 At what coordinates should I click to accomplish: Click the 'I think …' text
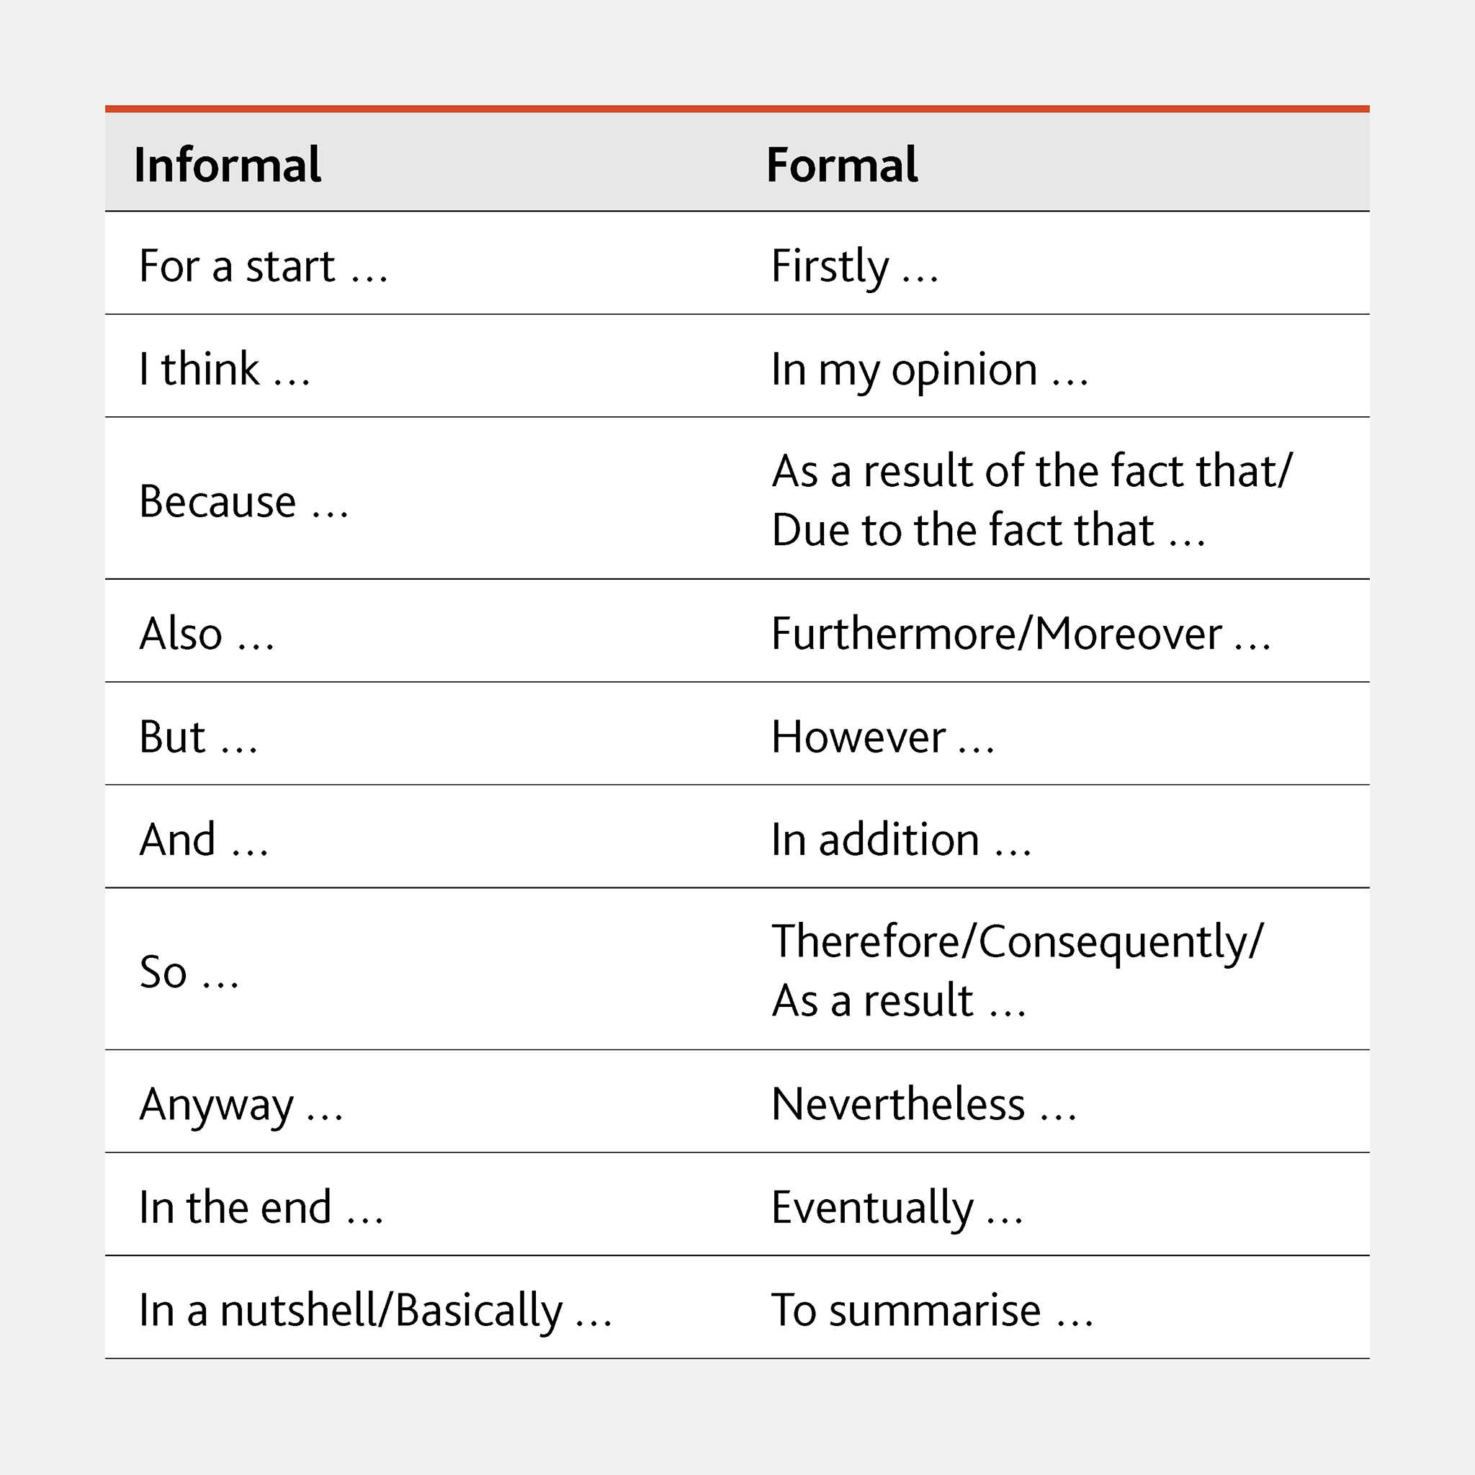click(x=225, y=369)
